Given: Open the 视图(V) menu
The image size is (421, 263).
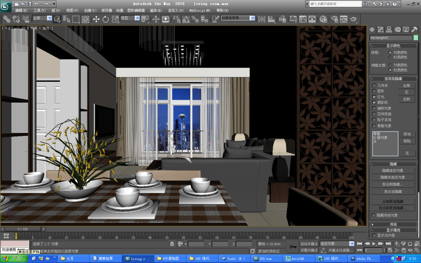Looking at the screenshot, I should pos(72,11).
